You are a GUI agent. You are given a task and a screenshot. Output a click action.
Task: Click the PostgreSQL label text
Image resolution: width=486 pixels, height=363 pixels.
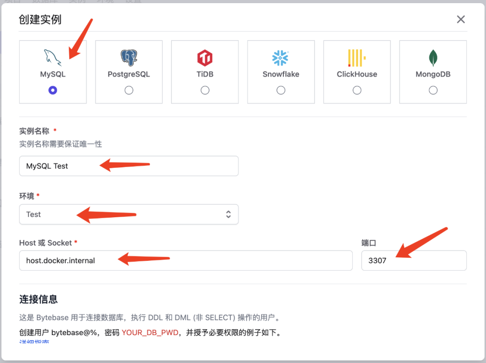click(129, 74)
